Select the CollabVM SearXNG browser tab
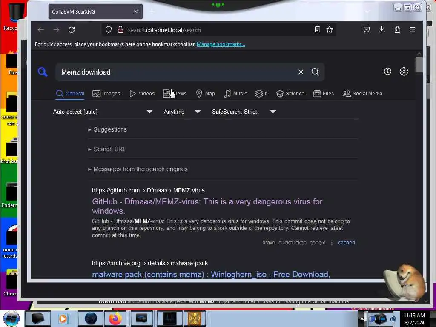Screen dimensions: 436x327 [95, 11]
